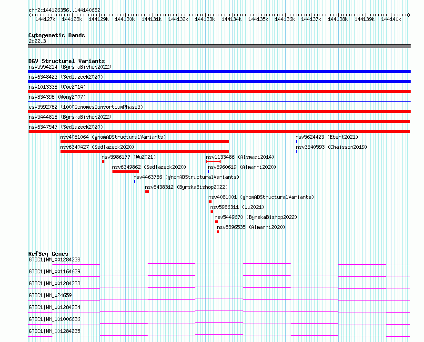
Task: Select the blue marker under nsv5960619
Action: 209,172
